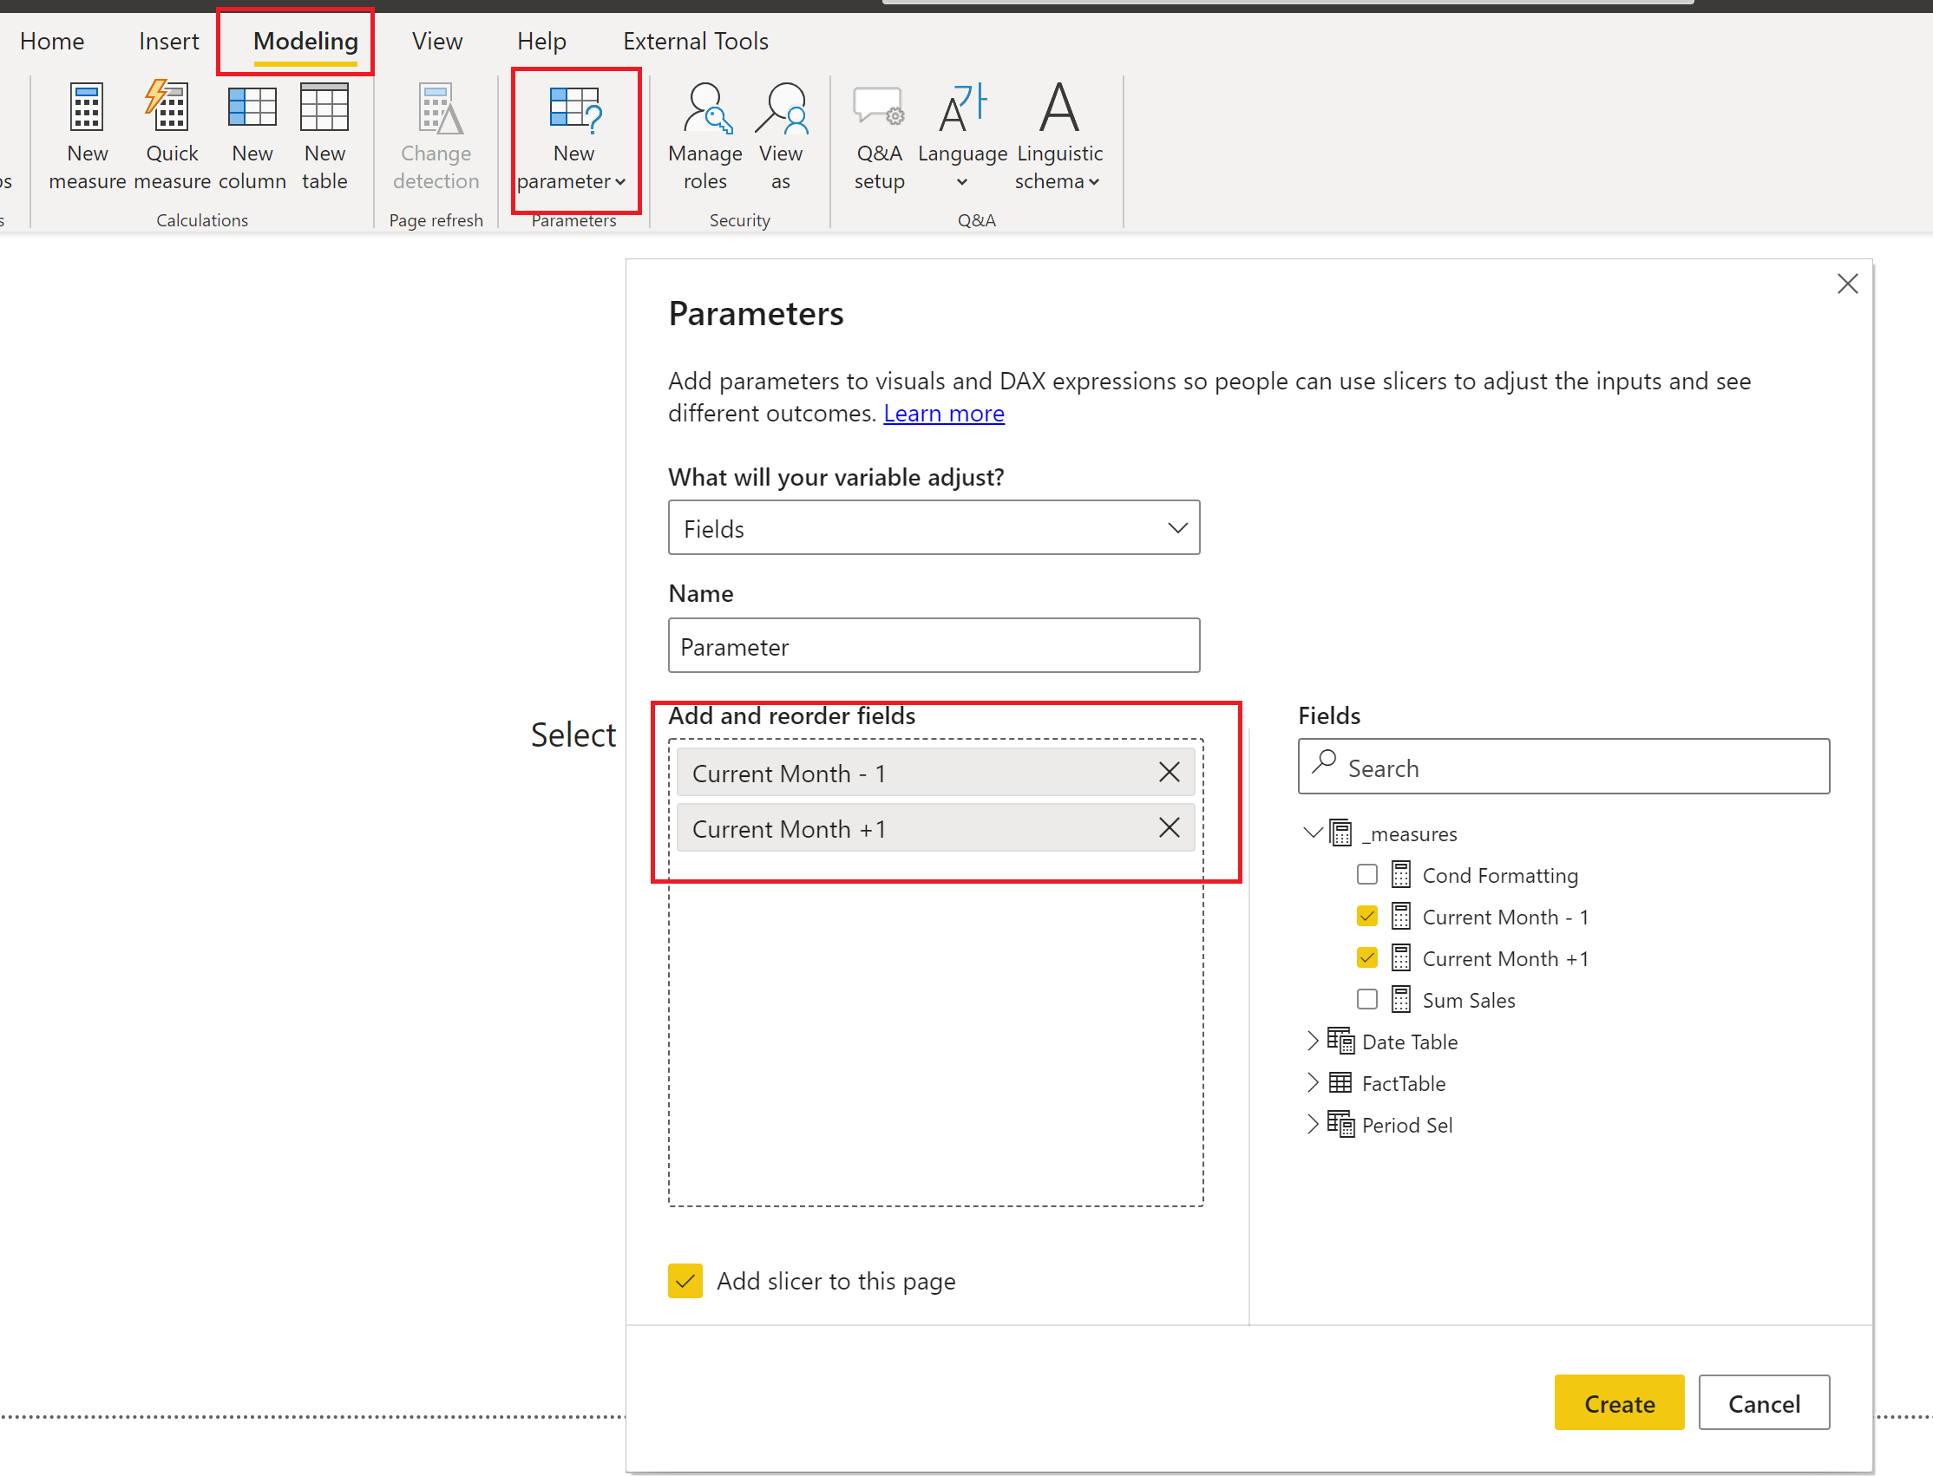Create a New table
The height and width of the screenshot is (1476, 1933).
(x=324, y=136)
